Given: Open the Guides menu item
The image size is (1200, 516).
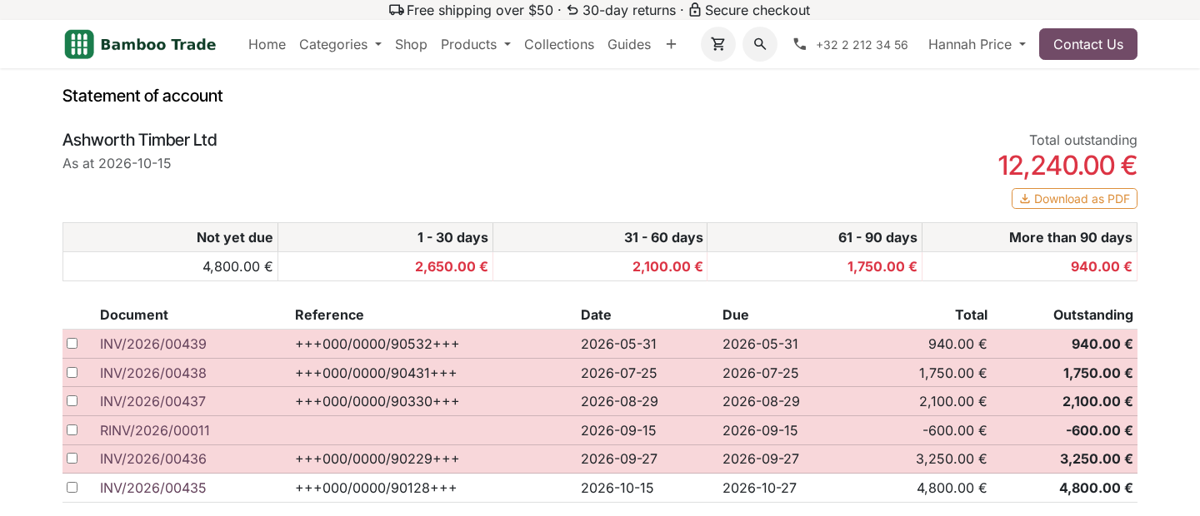Looking at the screenshot, I should (629, 44).
